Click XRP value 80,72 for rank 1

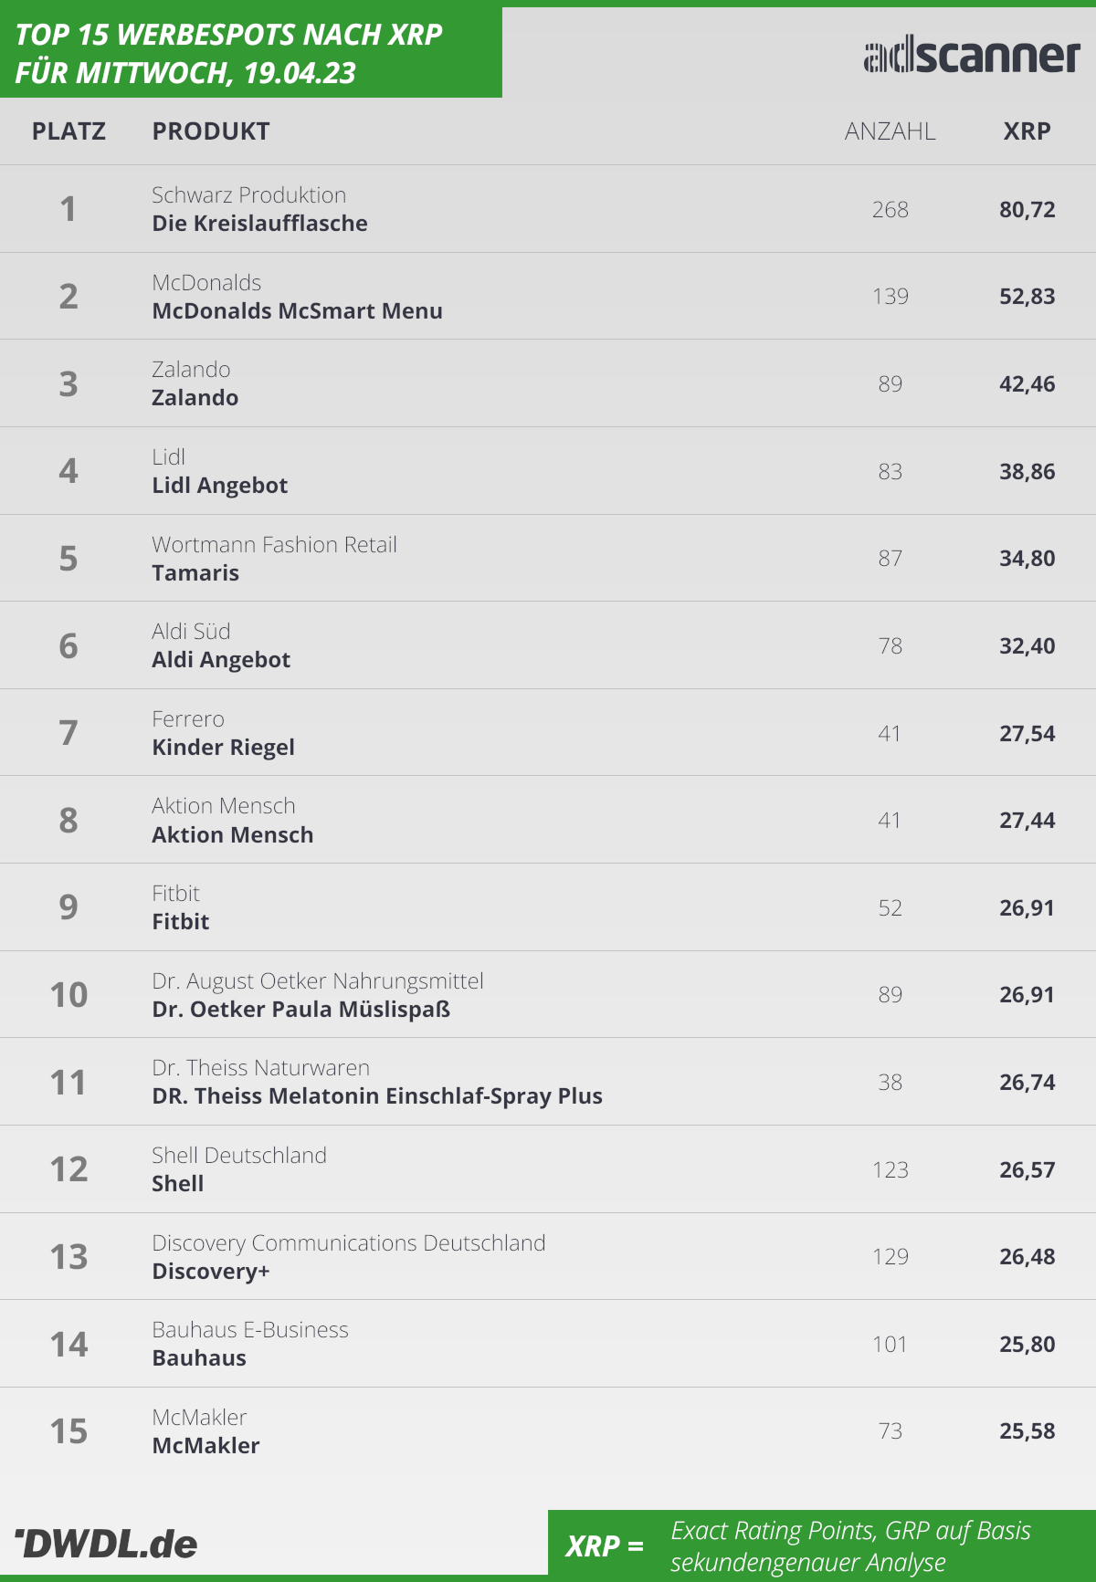point(1027,209)
